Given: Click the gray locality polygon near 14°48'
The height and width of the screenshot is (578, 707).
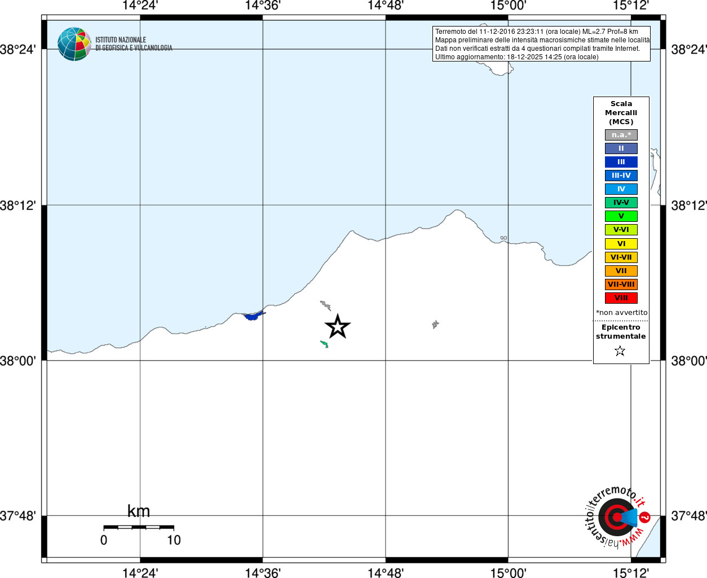Looking at the screenshot, I should [435, 325].
